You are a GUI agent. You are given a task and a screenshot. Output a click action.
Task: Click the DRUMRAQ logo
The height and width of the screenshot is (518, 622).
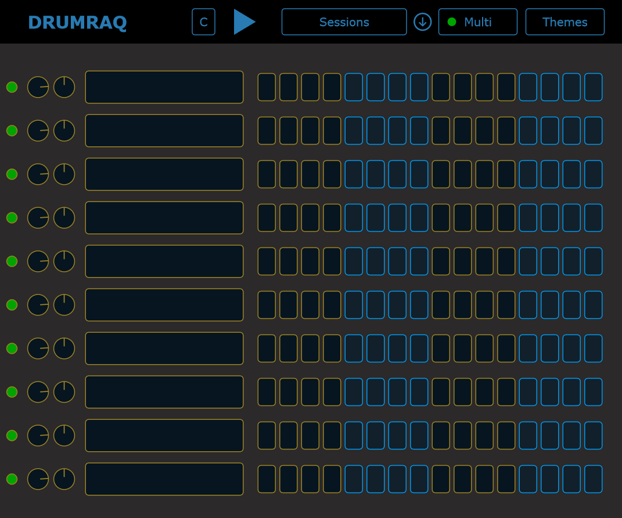[77, 22]
